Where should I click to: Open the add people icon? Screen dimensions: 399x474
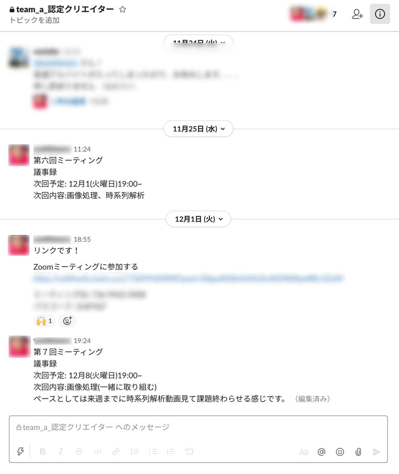pyautogui.click(x=357, y=14)
